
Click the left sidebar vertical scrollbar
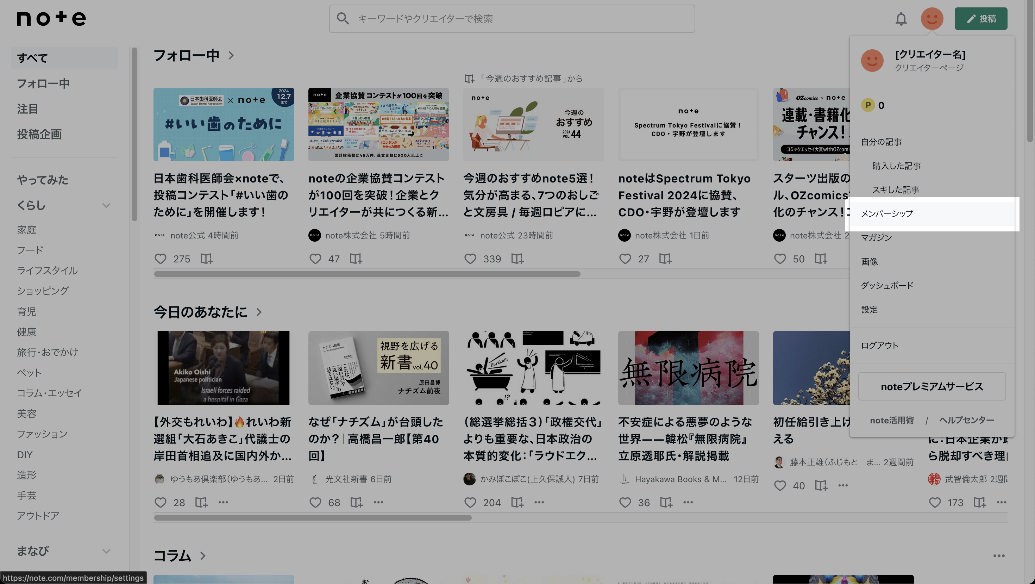tap(134, 134)
